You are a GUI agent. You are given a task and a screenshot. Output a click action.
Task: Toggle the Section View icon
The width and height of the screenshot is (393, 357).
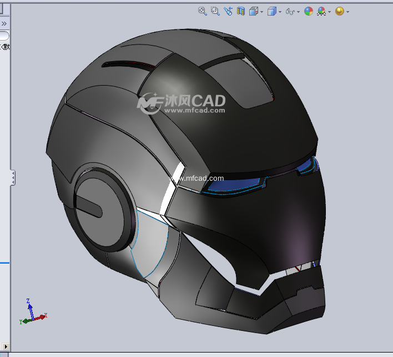point(240,11)
